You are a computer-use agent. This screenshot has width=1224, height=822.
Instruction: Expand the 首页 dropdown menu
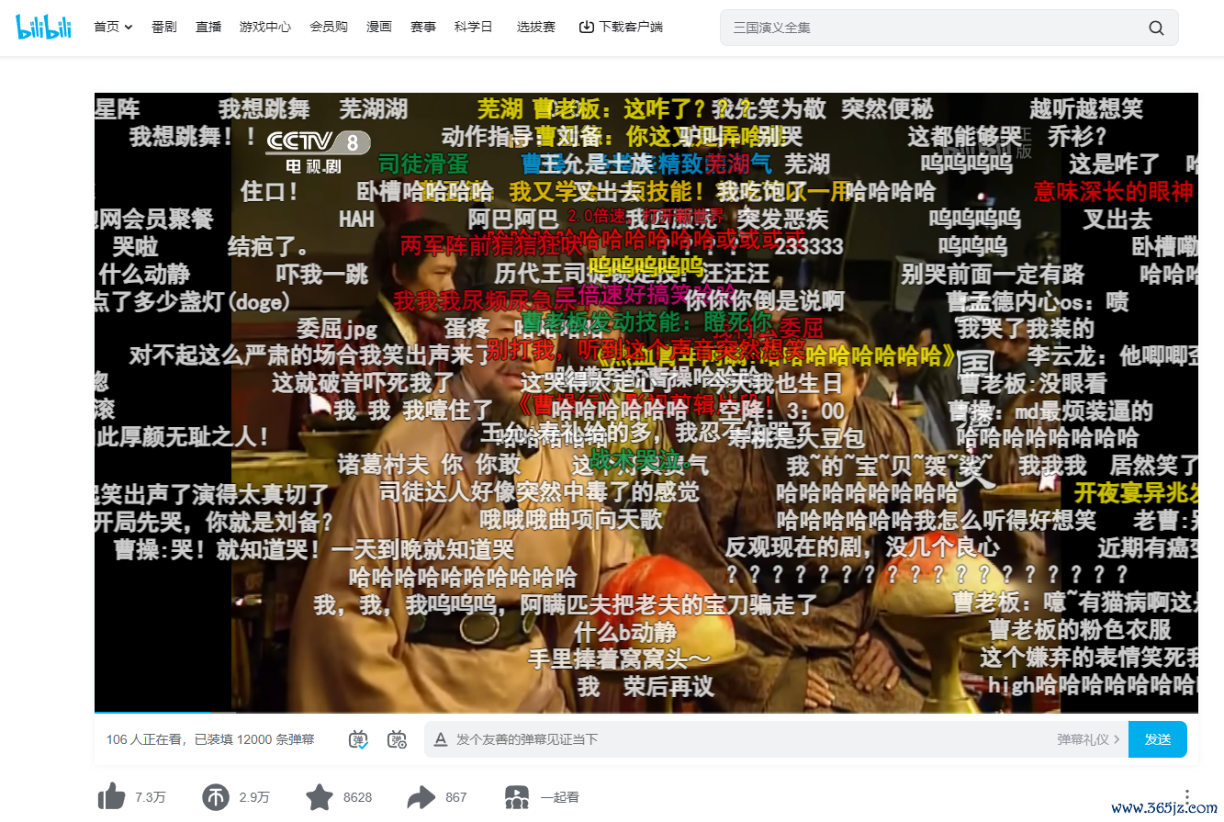113,27
